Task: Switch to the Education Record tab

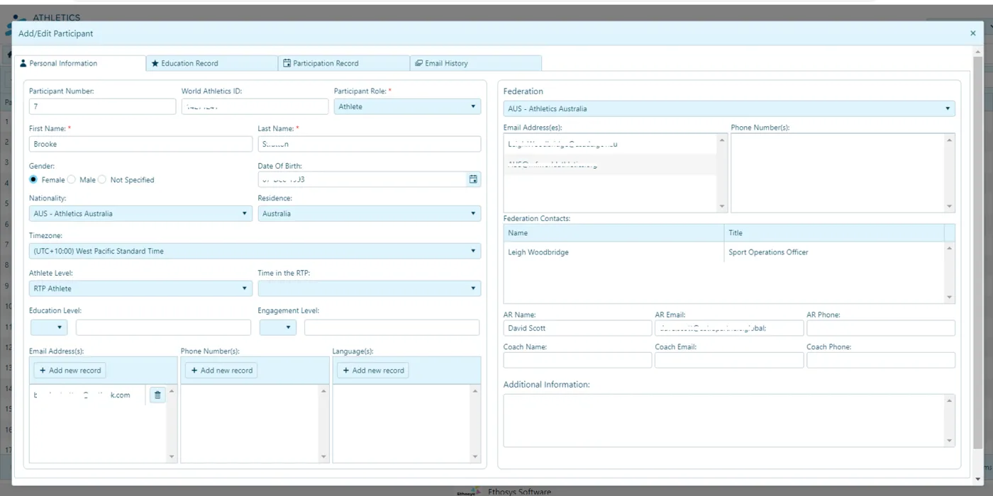Action: [x=212, y=63]
